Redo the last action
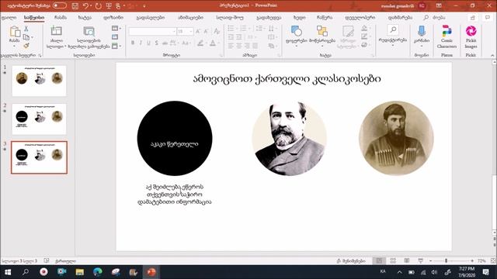The height and width of the screenshot is (279, 497). click(x=99, y=5)
